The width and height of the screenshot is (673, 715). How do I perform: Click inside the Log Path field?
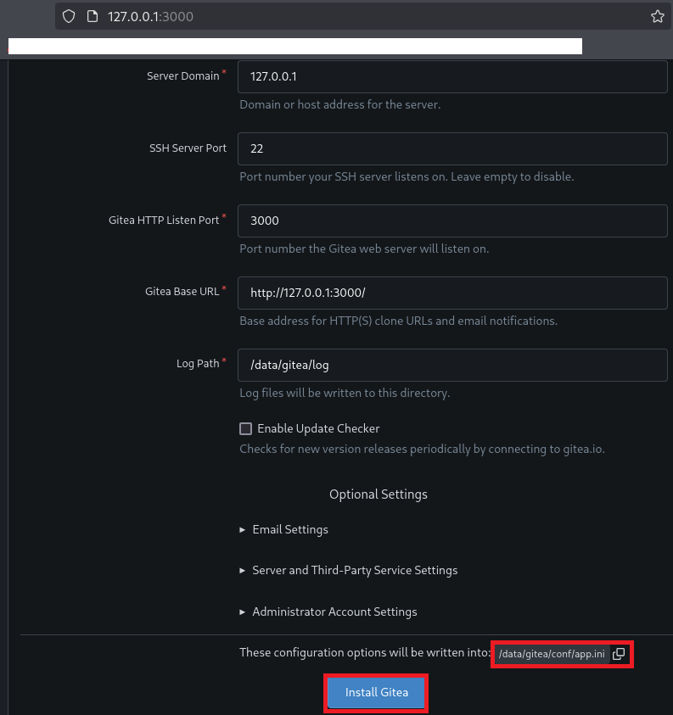tap(451, 365)
